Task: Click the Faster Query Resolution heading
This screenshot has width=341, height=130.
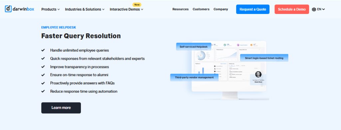Action: [x=81, y=36]
